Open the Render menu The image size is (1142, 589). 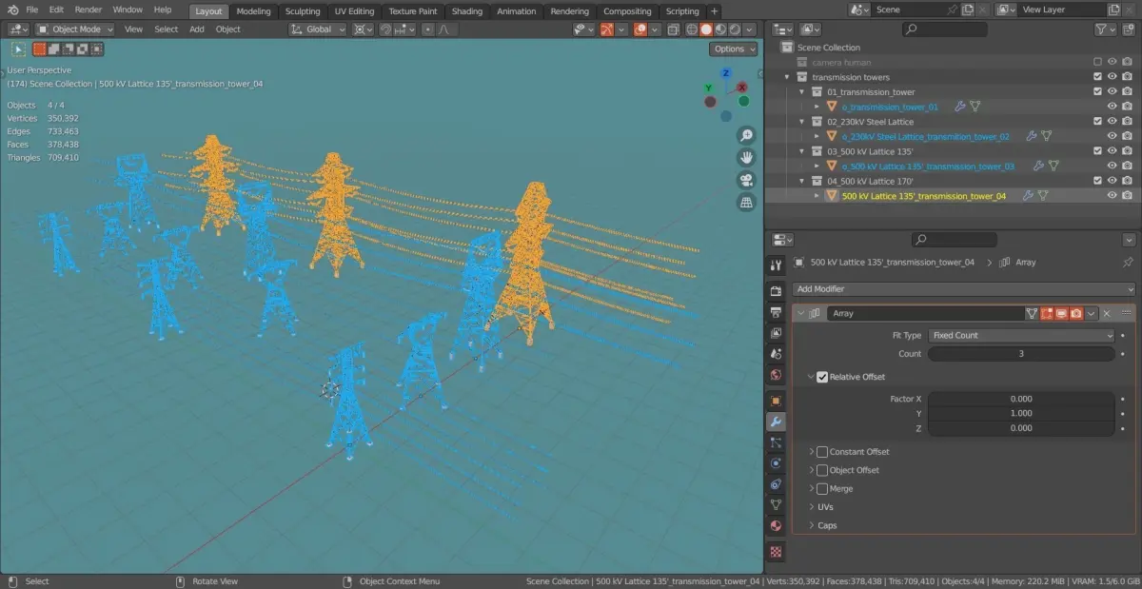coord(89,10)
